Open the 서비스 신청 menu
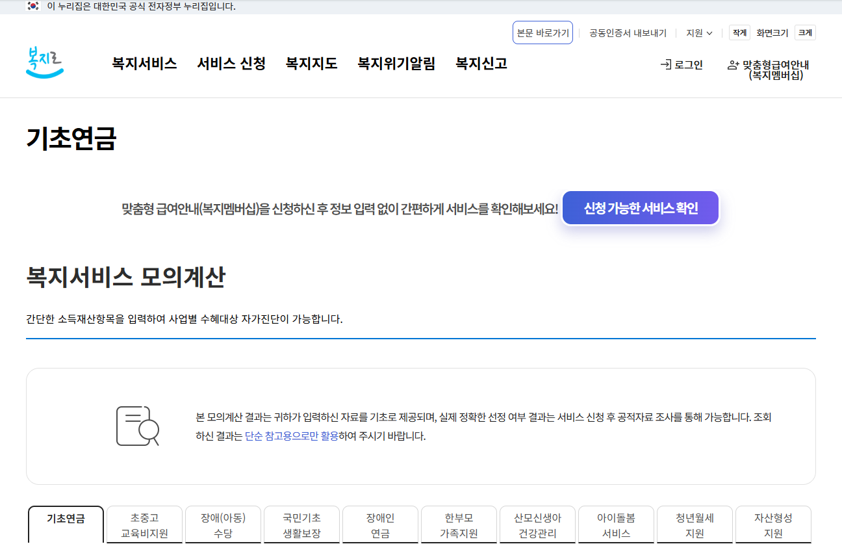The width and height of the screenshot is (842, 544). (x=231, y=64)
